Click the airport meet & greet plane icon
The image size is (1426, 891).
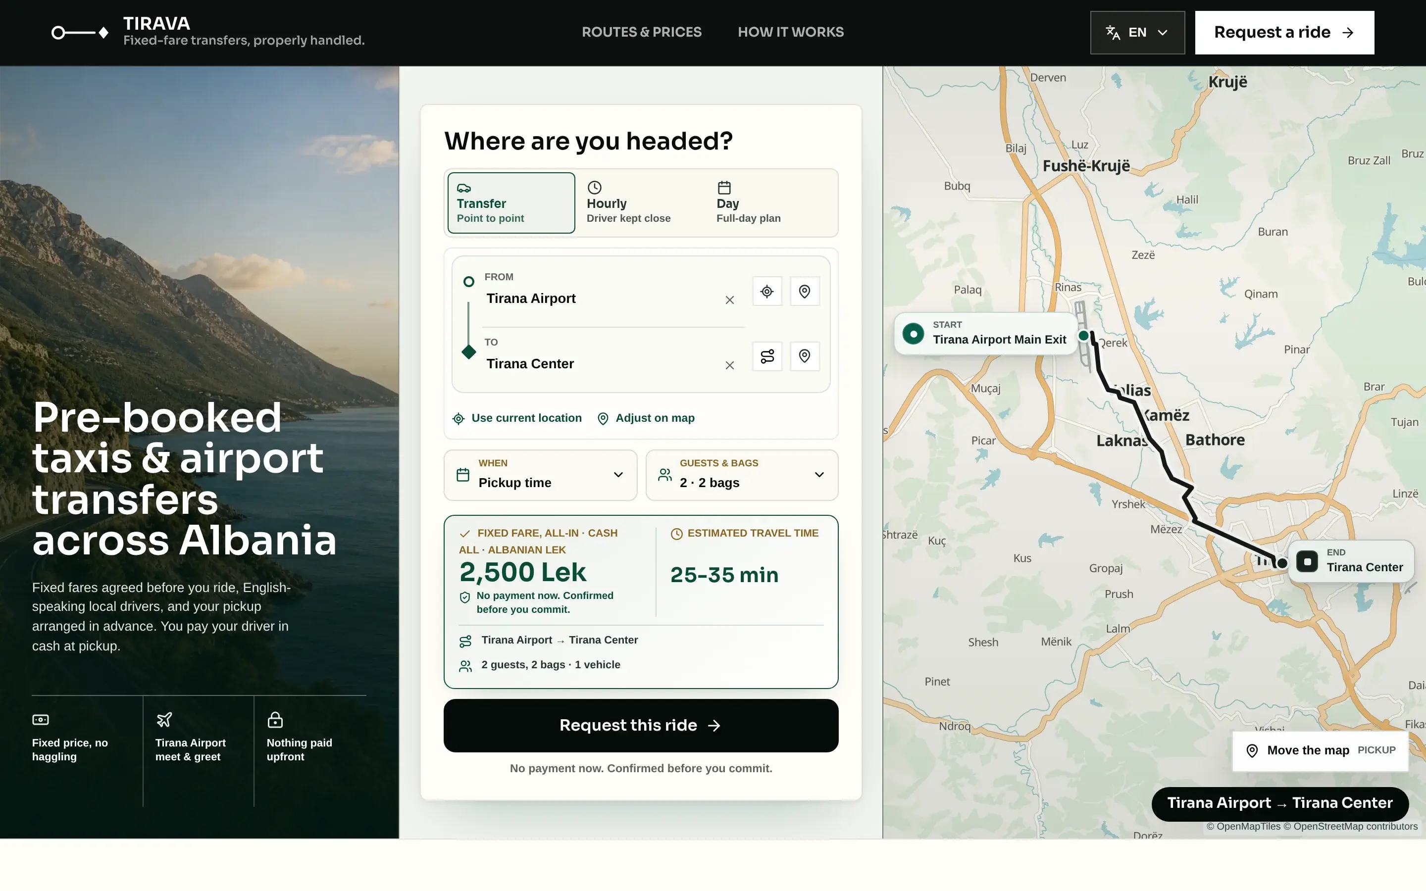164,720
